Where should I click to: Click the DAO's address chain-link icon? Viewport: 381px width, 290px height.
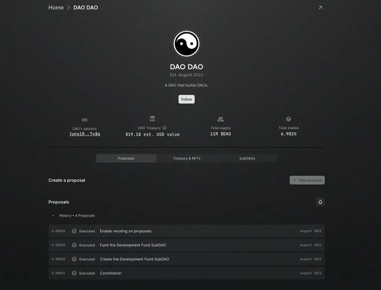[x=84, y=120]
